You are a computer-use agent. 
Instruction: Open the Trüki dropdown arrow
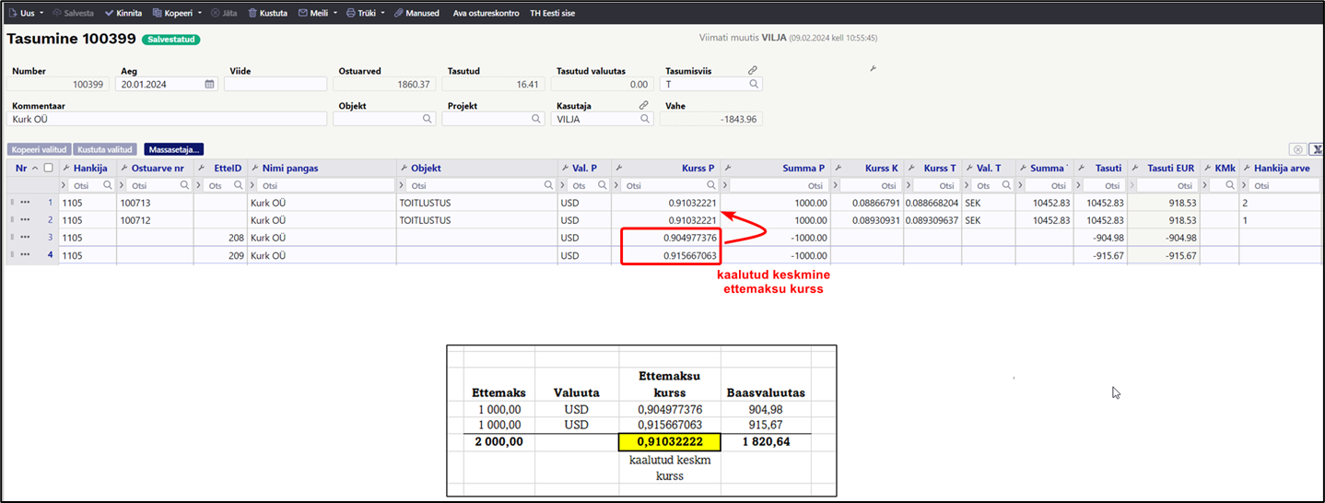382,14
